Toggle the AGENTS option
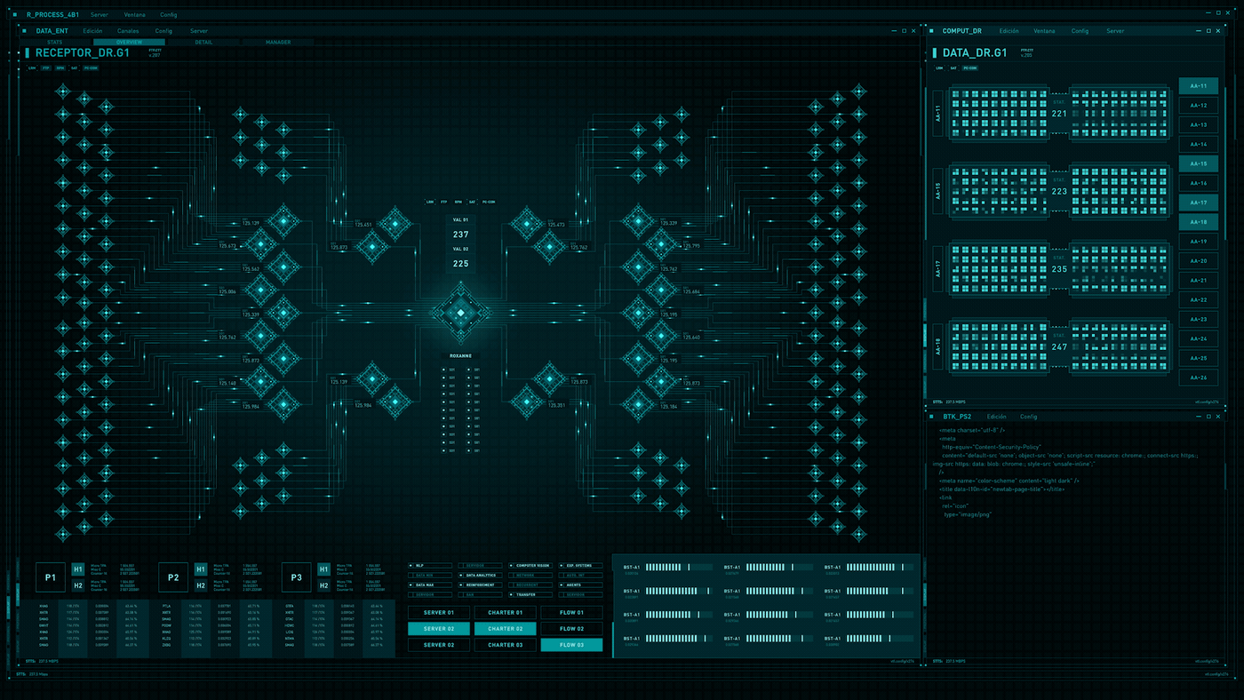This screenshot has width=1244, height=700. 580,585
